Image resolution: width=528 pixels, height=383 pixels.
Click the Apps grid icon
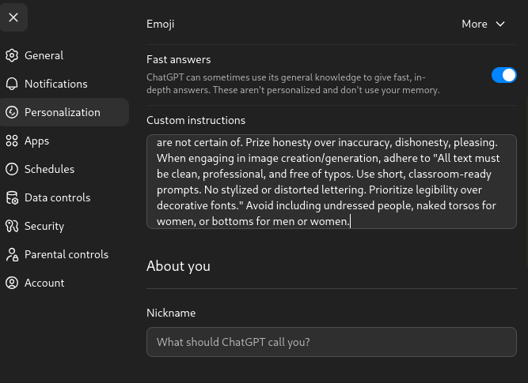pos(12,141)
